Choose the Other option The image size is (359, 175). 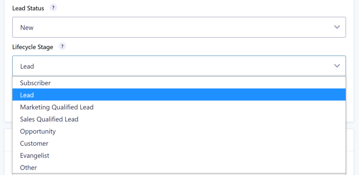[x=28, y=168]
